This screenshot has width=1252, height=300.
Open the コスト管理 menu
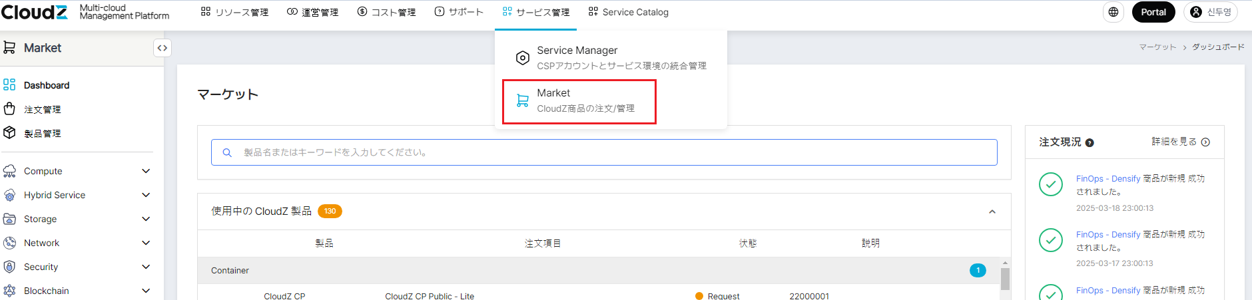pyautogui.click(x=386, y=12)
